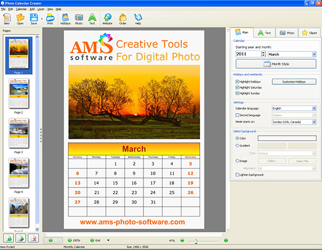Click pages list scroll down arrow
This screenshot has height=250, width=322.
pos(37,229)
